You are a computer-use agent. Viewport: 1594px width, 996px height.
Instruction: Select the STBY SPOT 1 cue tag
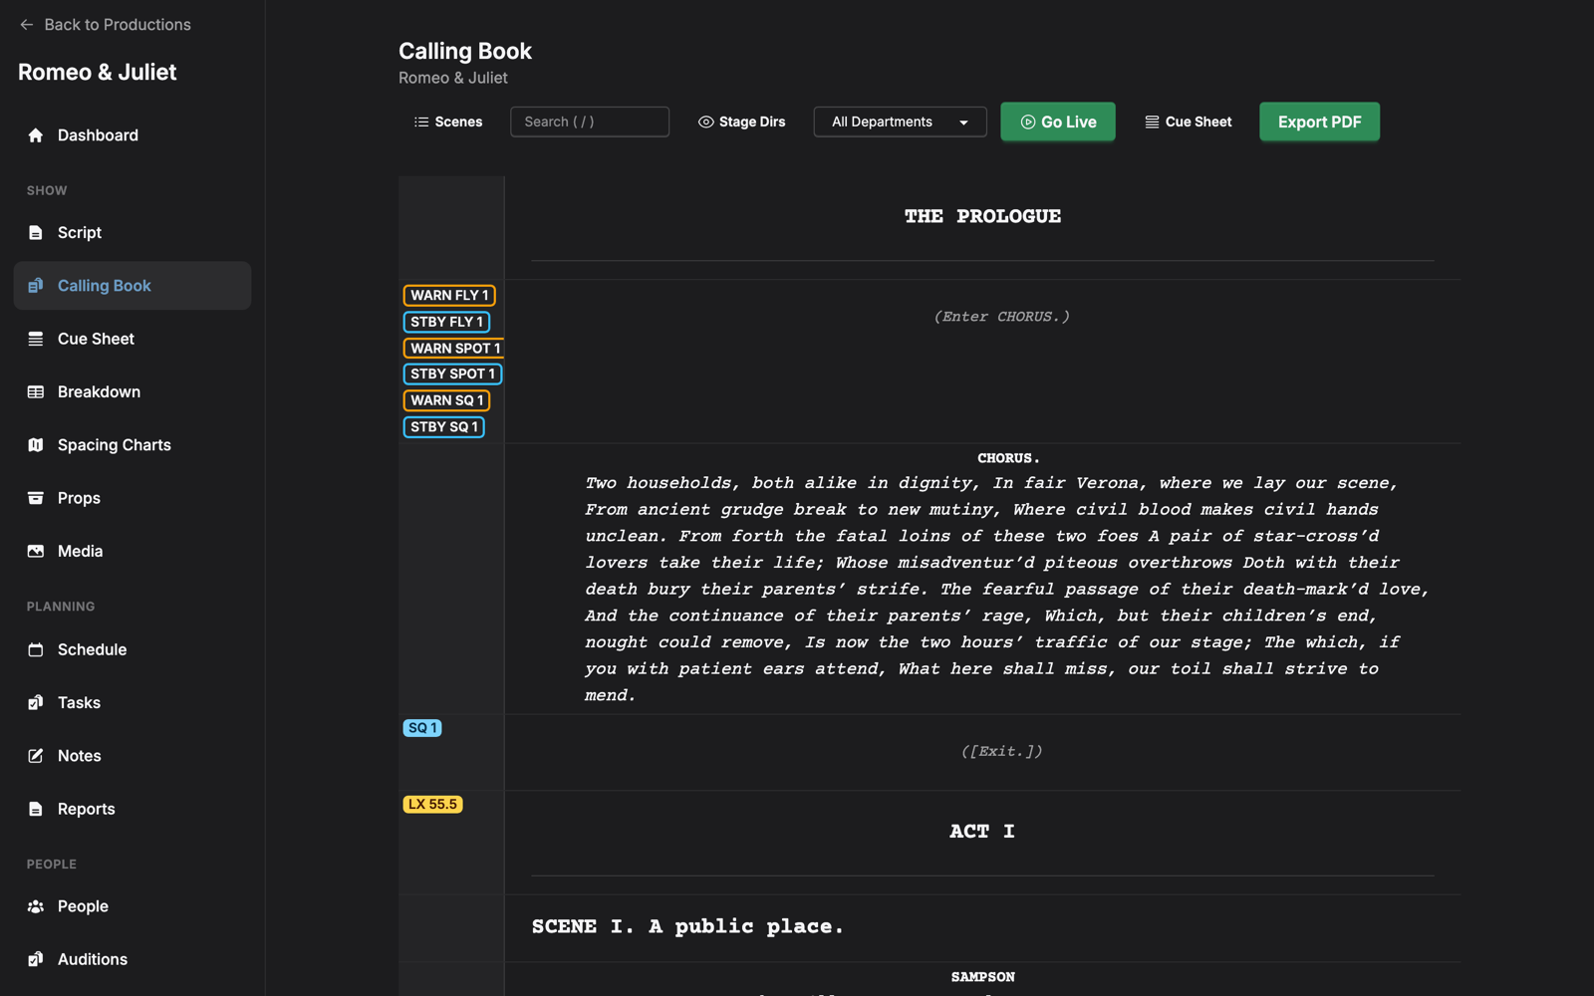point(452,374)
